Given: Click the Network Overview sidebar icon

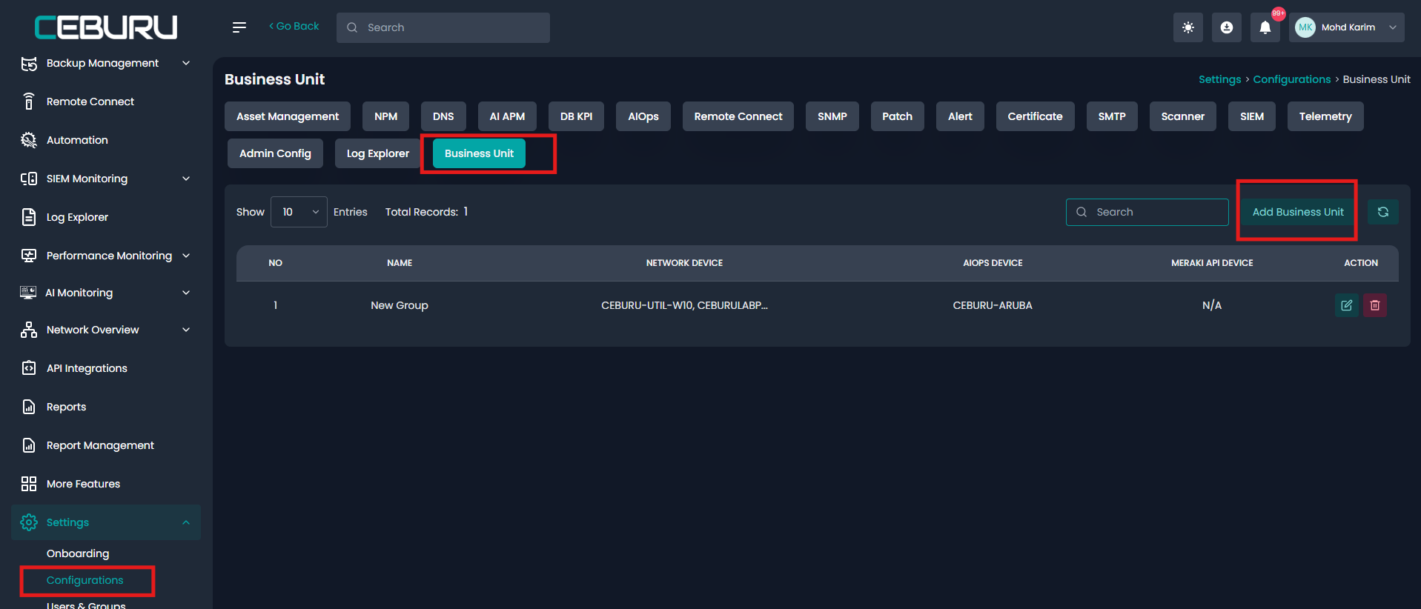Looking at the screenshot, I should [29, 330].
